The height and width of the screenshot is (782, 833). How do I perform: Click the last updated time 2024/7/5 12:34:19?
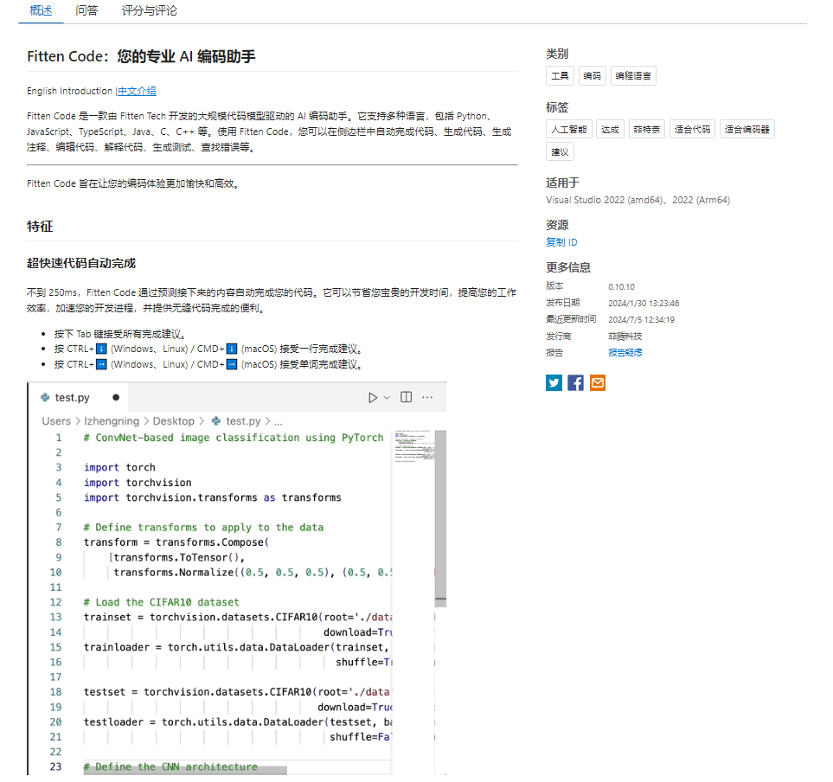coord(641,320)
